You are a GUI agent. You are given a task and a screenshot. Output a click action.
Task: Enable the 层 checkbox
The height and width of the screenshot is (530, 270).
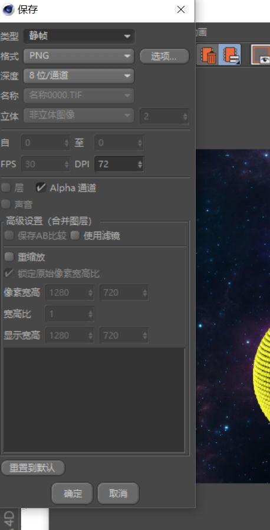6,187
